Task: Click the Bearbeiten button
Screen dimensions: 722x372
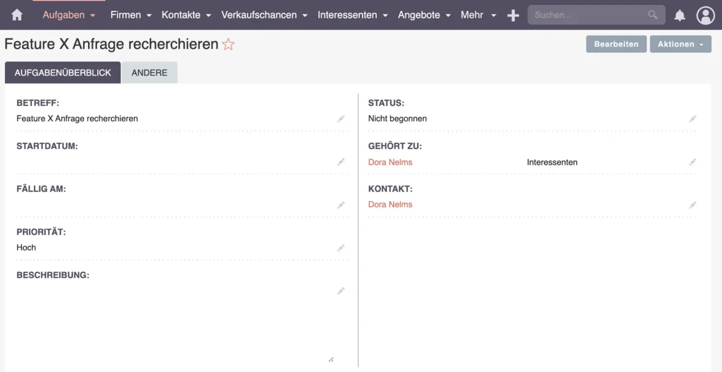Action: (616, 44)
